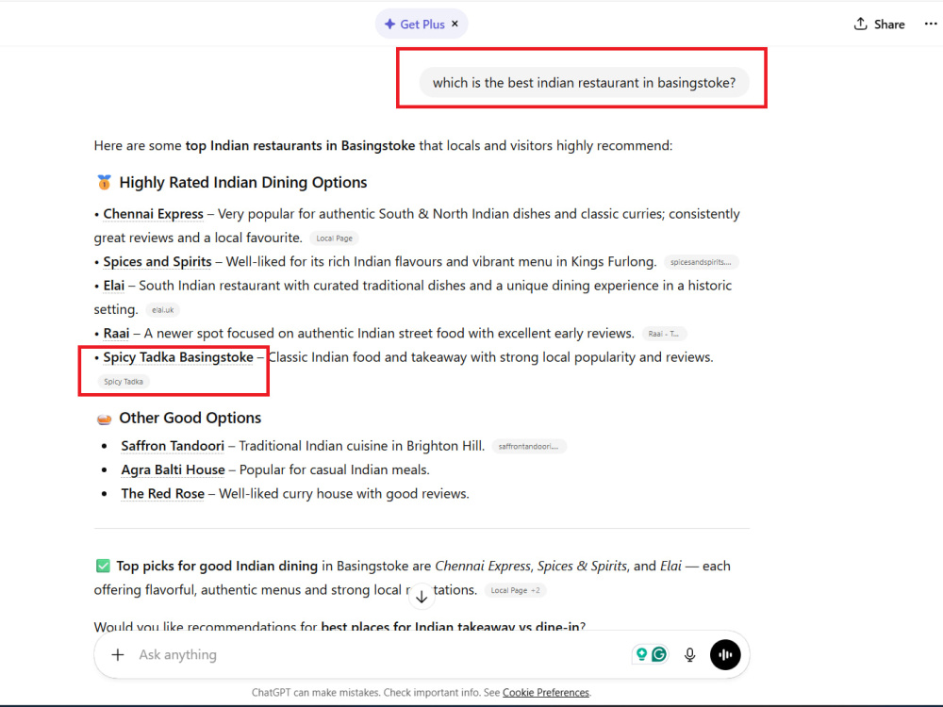Click the Raai source citation chip
This screenshot has width=943, height=707.
[664, 334]
